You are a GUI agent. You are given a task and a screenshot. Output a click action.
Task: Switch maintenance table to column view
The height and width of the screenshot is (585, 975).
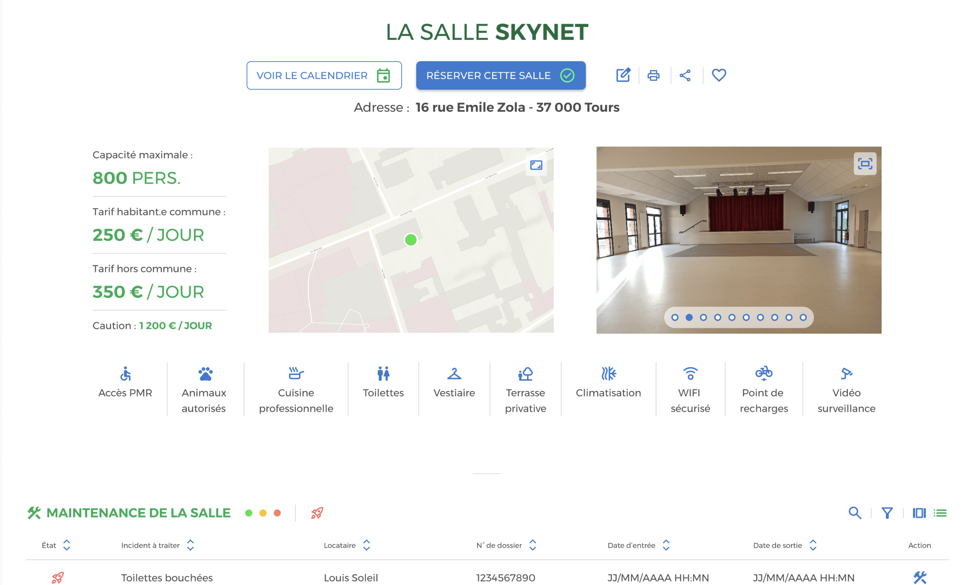point(919,513)
